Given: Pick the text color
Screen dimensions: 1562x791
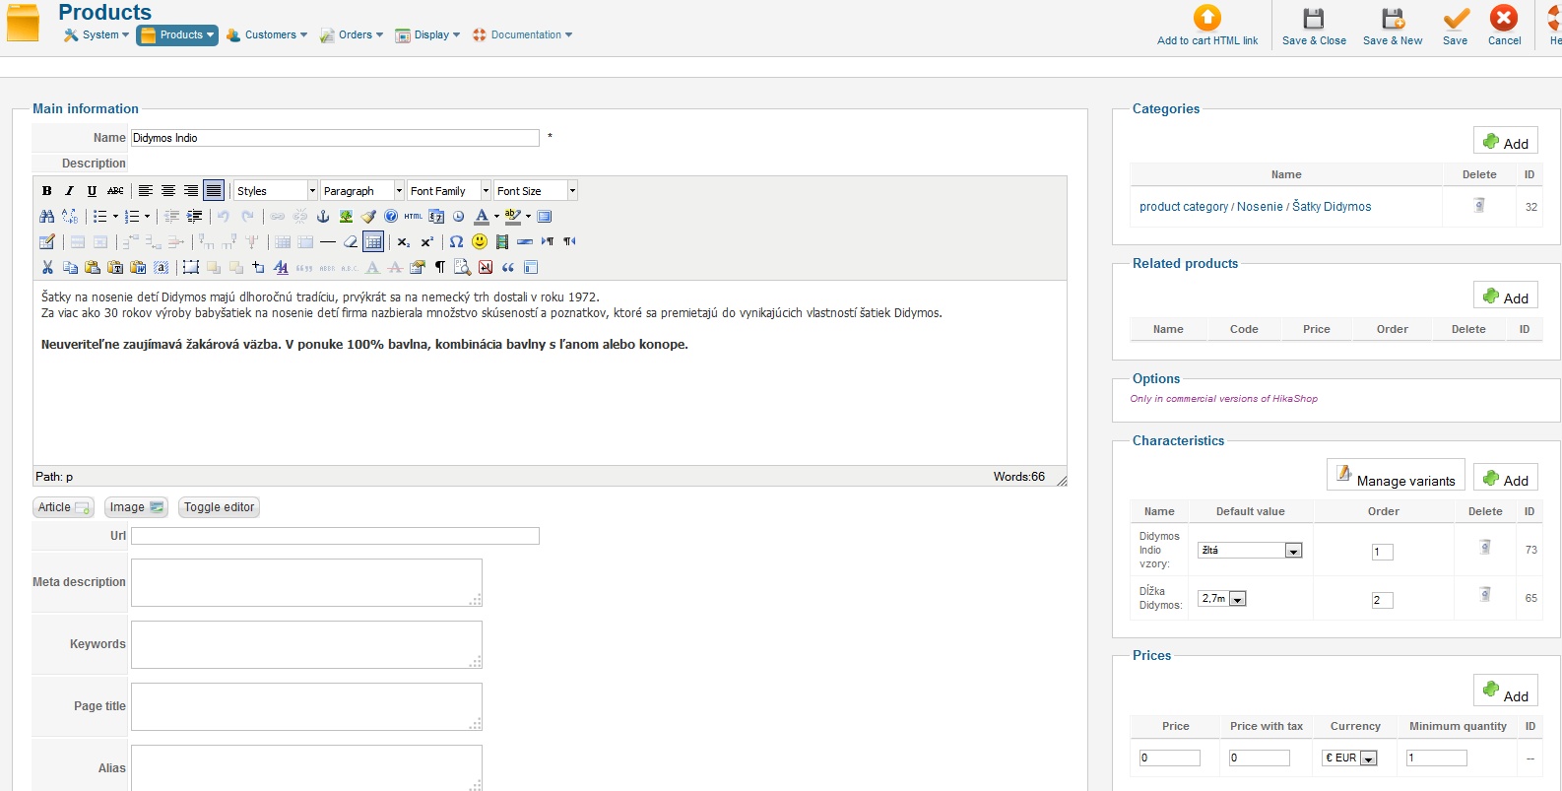Looking at the screenshot, I should tap(482, 217).
